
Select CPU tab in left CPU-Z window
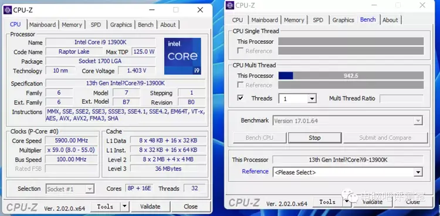point(15,25)
